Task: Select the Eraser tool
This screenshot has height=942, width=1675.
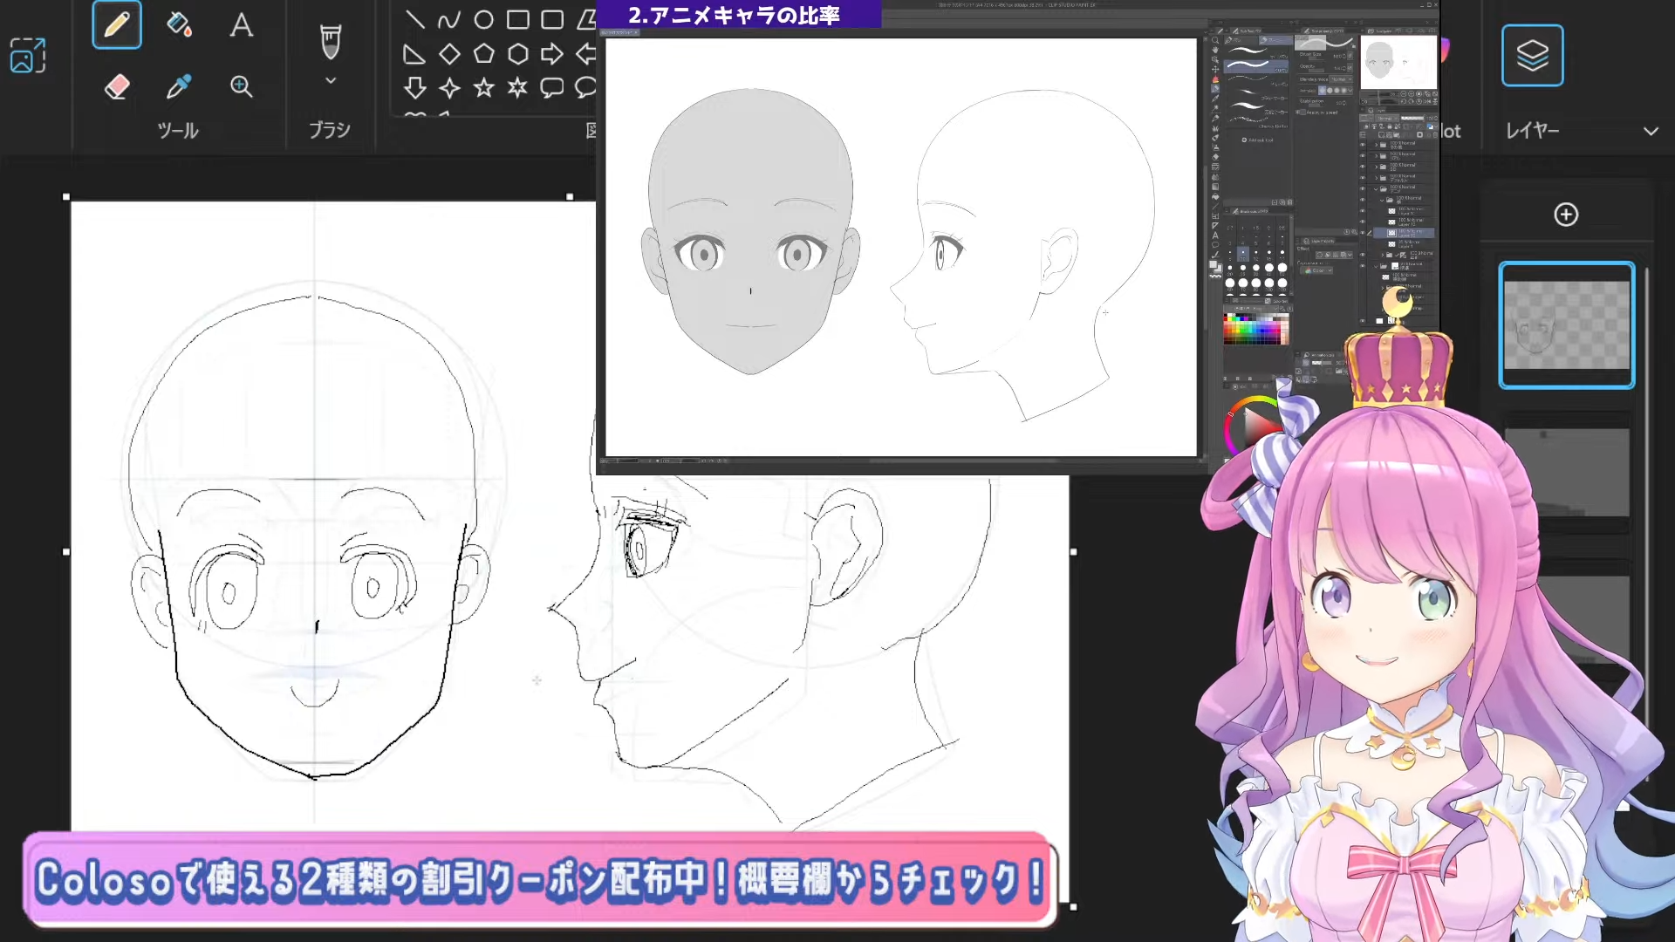Action: (117, 86)
